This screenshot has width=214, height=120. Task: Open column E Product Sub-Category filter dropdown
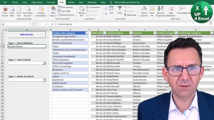[x=87, y=33]
